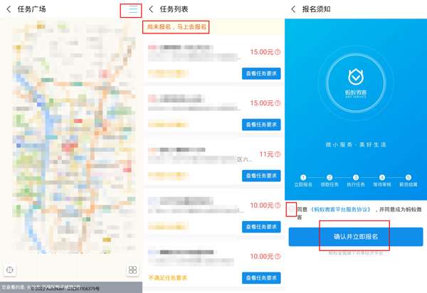View task requirements for the first 15.00元 task
The width and height of the screenshot is (427, 293).
point(261,73)
